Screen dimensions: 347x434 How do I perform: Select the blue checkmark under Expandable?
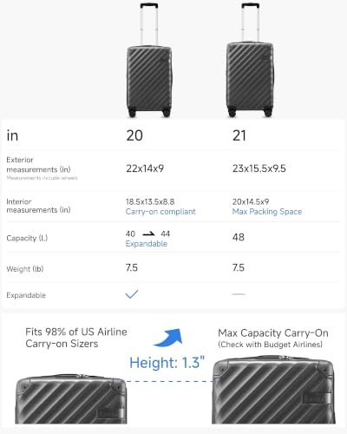coord(132,294)
